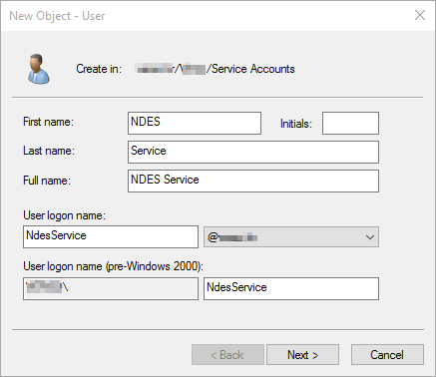This screenshot has width=436, height=377.
Task: Focus the First name field containing NDES
Action: [x=195, y=123]
